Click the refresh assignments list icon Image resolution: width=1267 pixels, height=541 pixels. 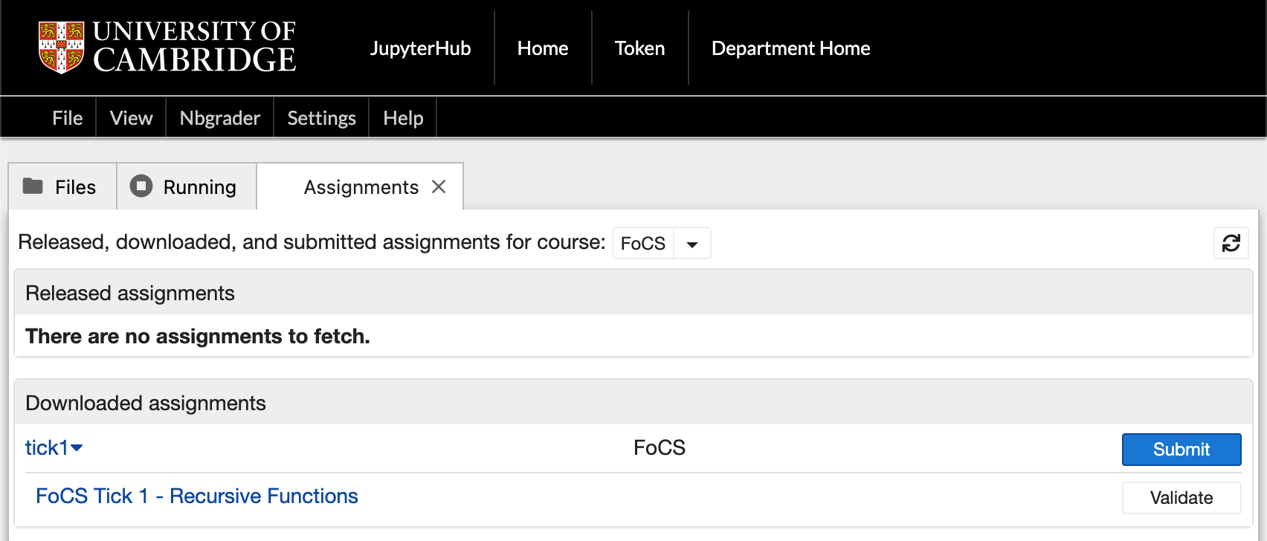(x=1231, y=243)
